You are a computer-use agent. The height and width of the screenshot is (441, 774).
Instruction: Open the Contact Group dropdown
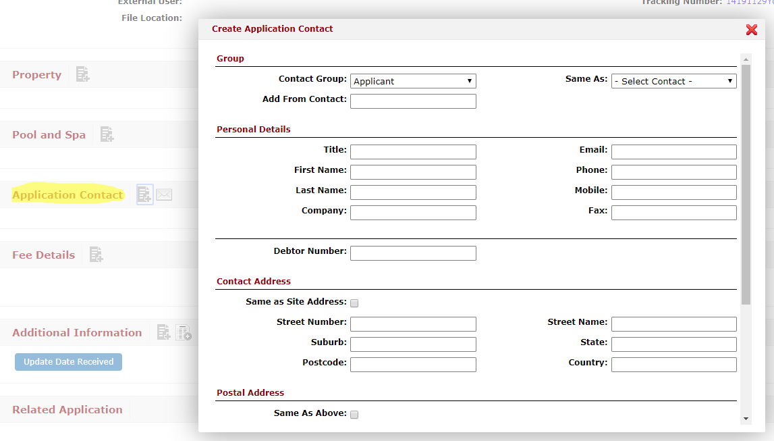413,81
